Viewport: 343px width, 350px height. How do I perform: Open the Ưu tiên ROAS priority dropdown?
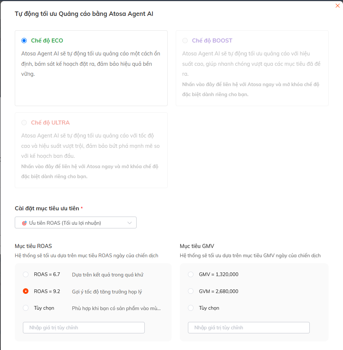(76, 222)
